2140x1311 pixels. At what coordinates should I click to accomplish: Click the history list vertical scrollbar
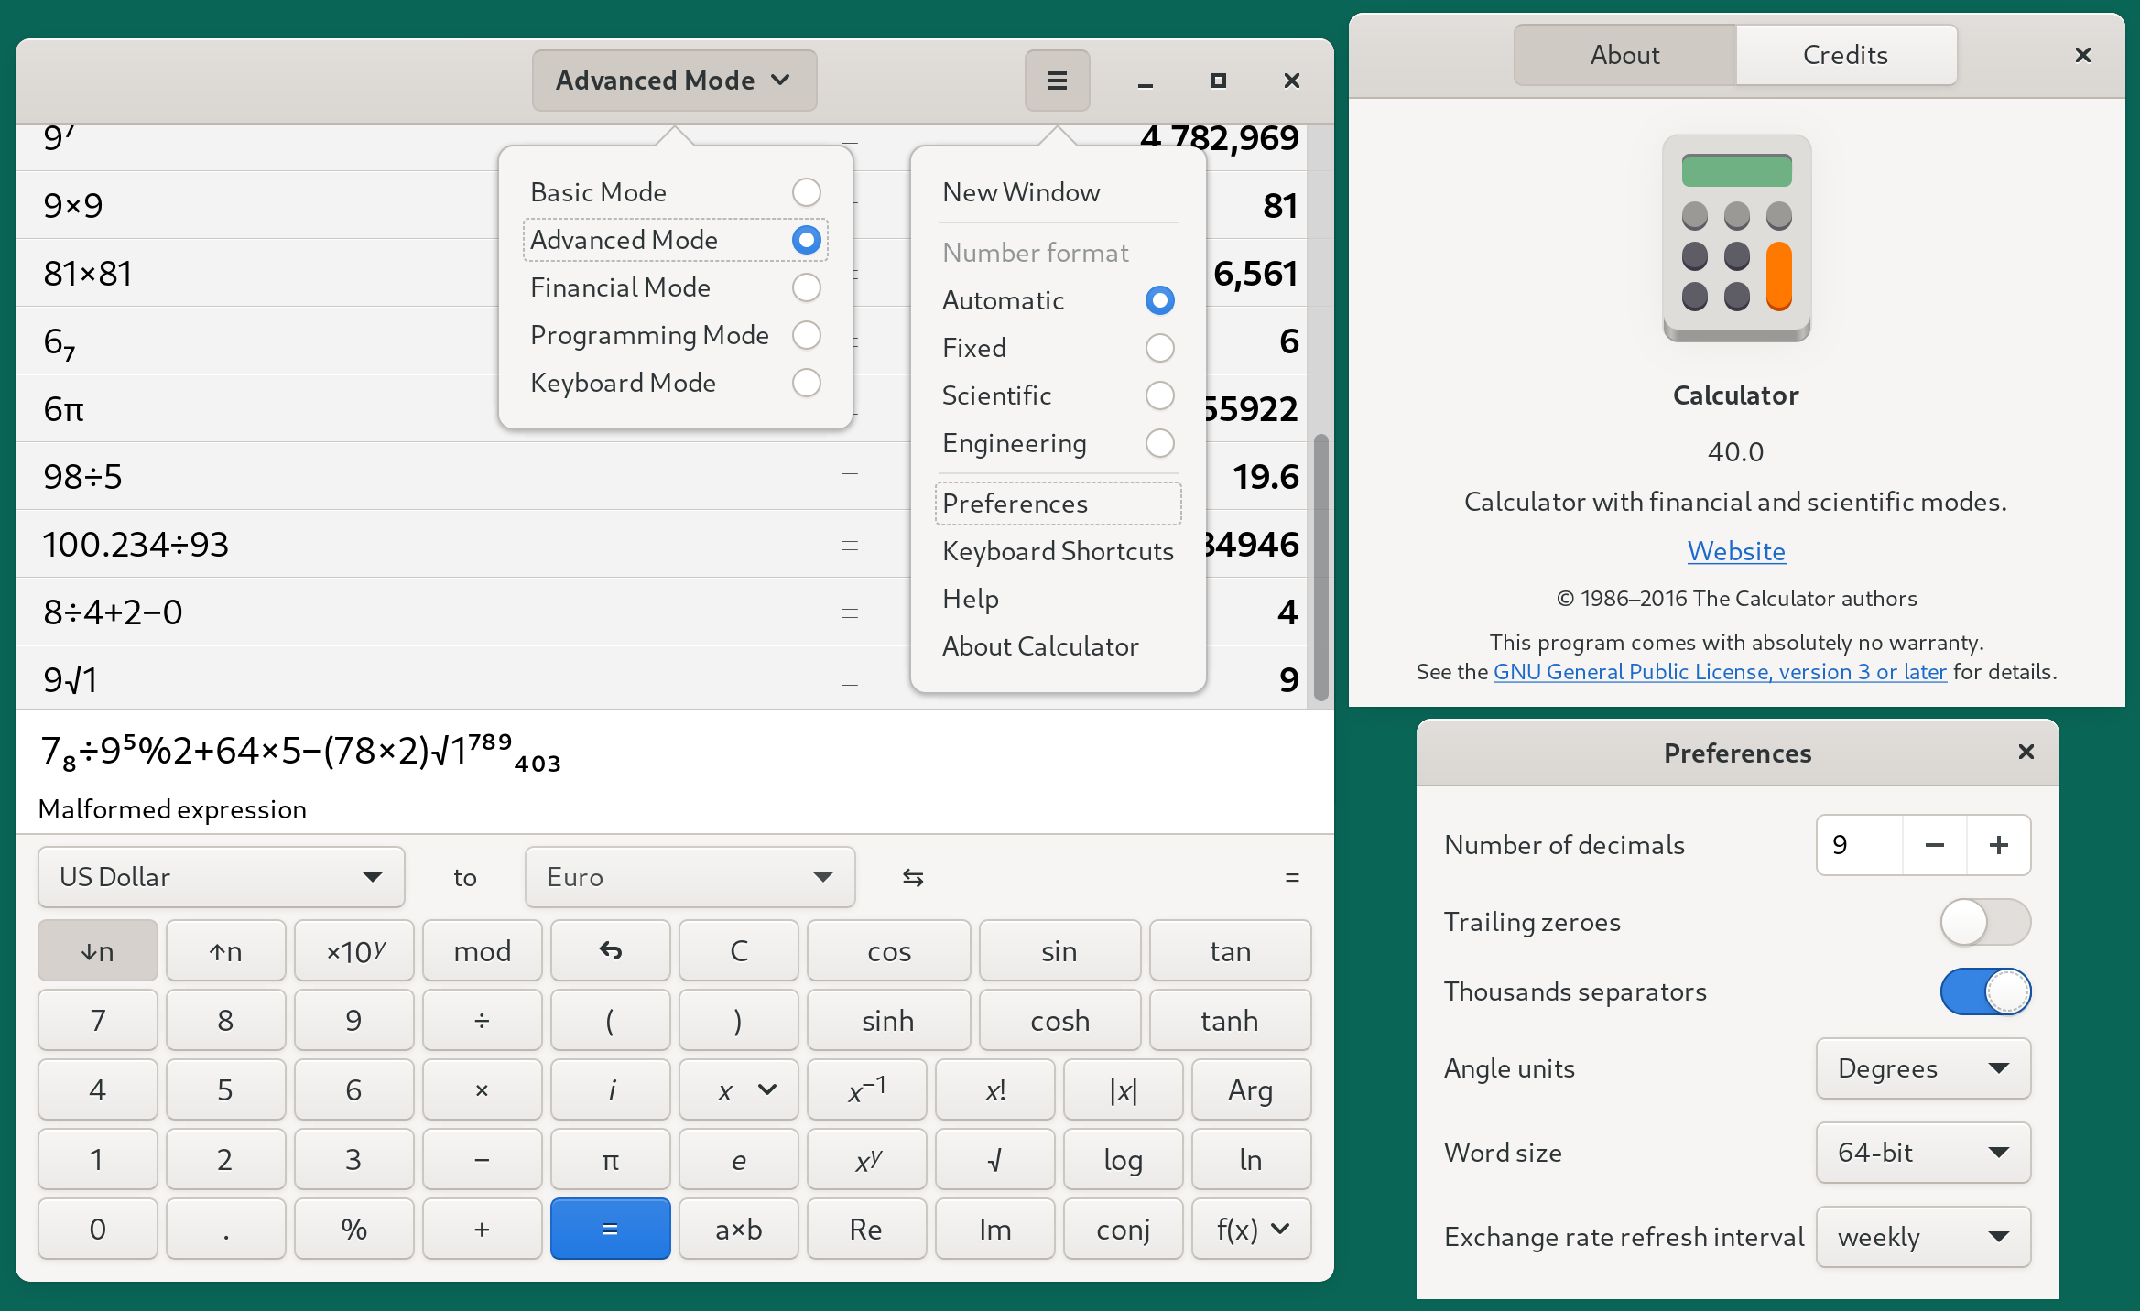point(1320,568)
